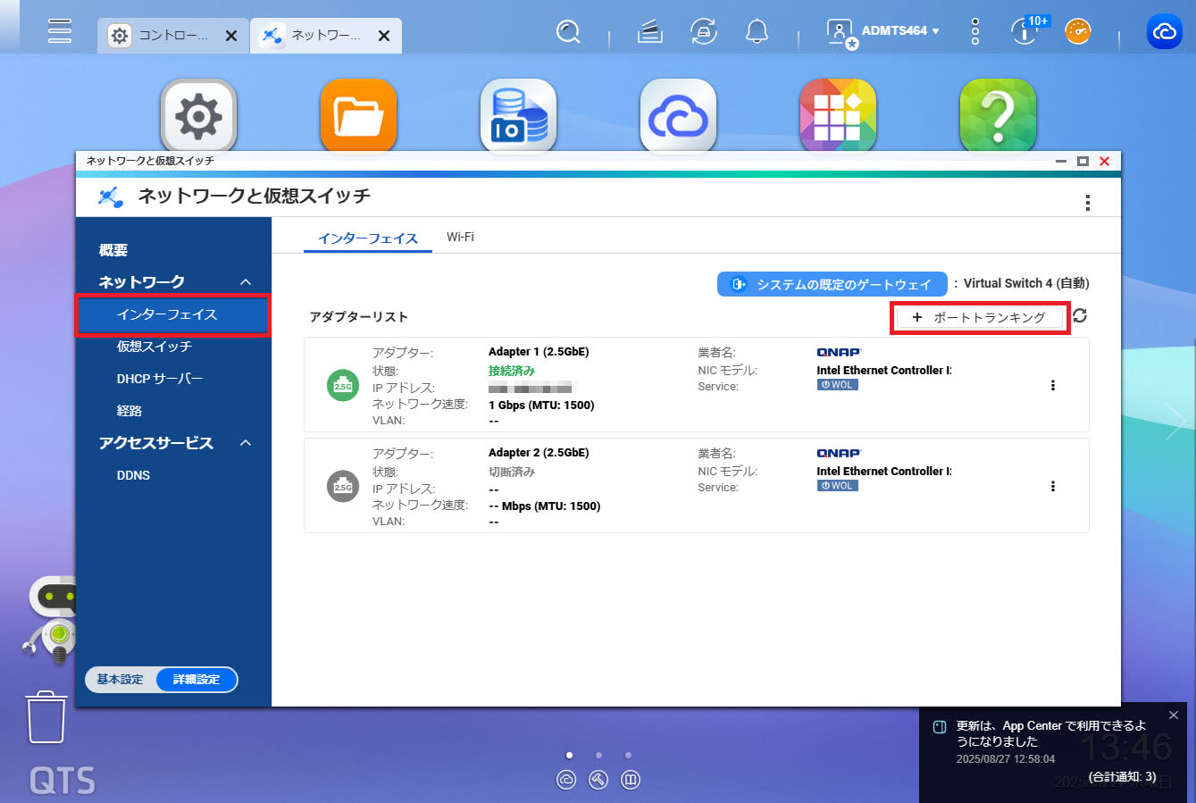The image size is (1196, 803).
Task: Collapse the アクセスサービス sidebar section
Action: (x=246, y=444)
